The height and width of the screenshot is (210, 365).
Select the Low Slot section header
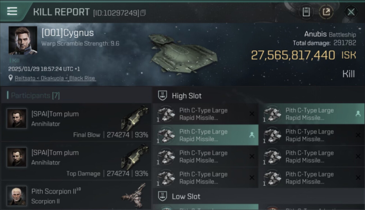click(x=186, y=196)
